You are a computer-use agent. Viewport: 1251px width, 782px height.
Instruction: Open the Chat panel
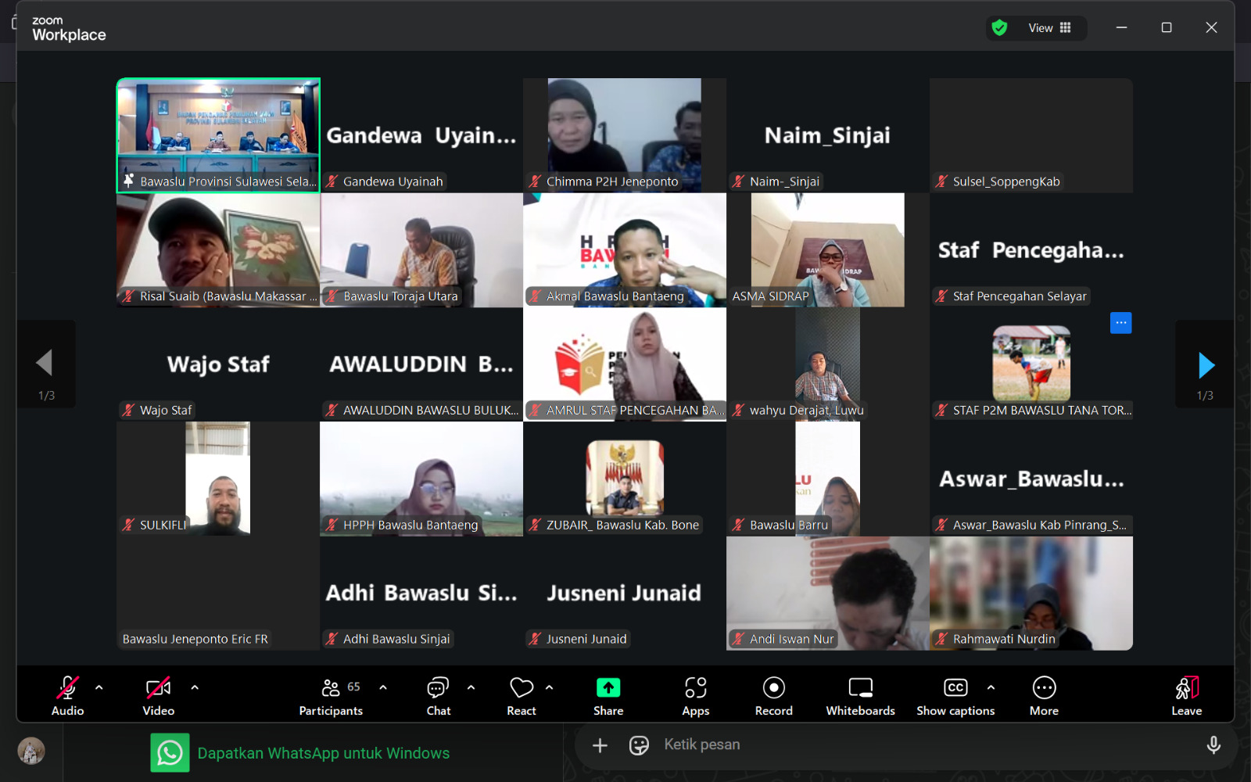point(438,695)
